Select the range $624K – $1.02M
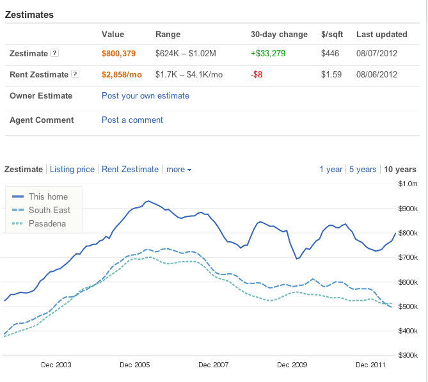 coord(186,53)
